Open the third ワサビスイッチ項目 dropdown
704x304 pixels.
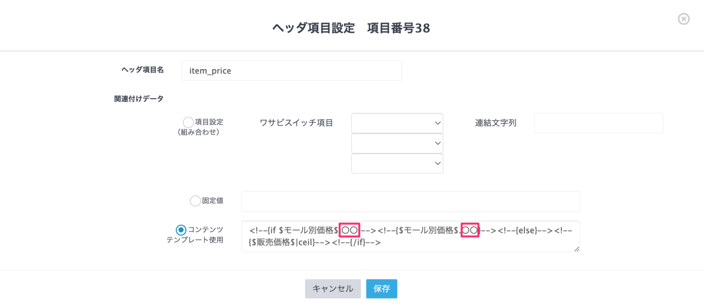pyautogui.click(x=397, y=163)
